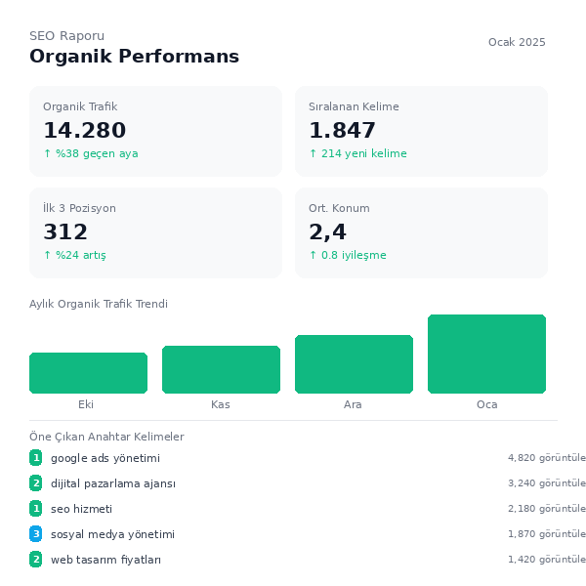Open the Ort. Konum 2,4 card

pyautogui.click(x=421, y=233)
